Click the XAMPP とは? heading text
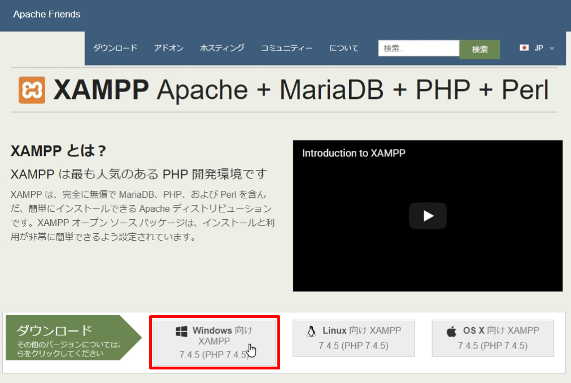 click(58, 151)
